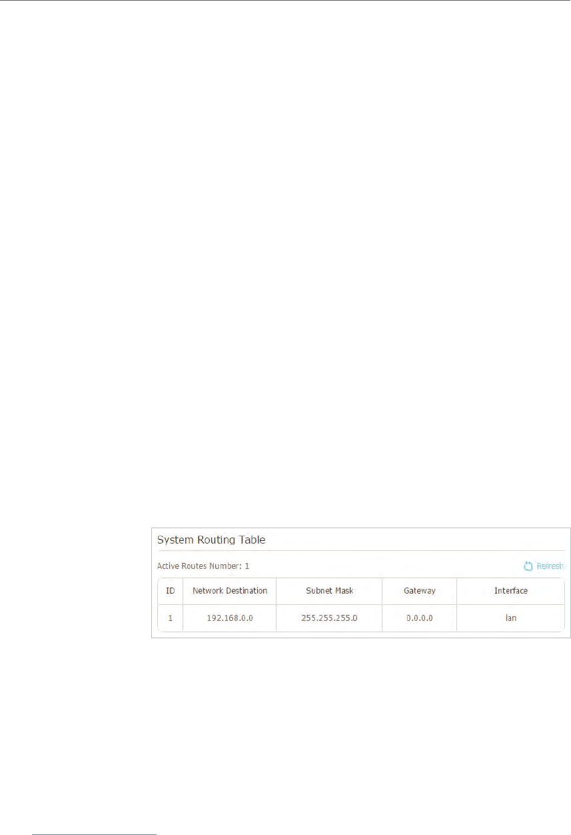Select the ID cell containing 1
Screen dimensions: 571x835
coord(170,618)
